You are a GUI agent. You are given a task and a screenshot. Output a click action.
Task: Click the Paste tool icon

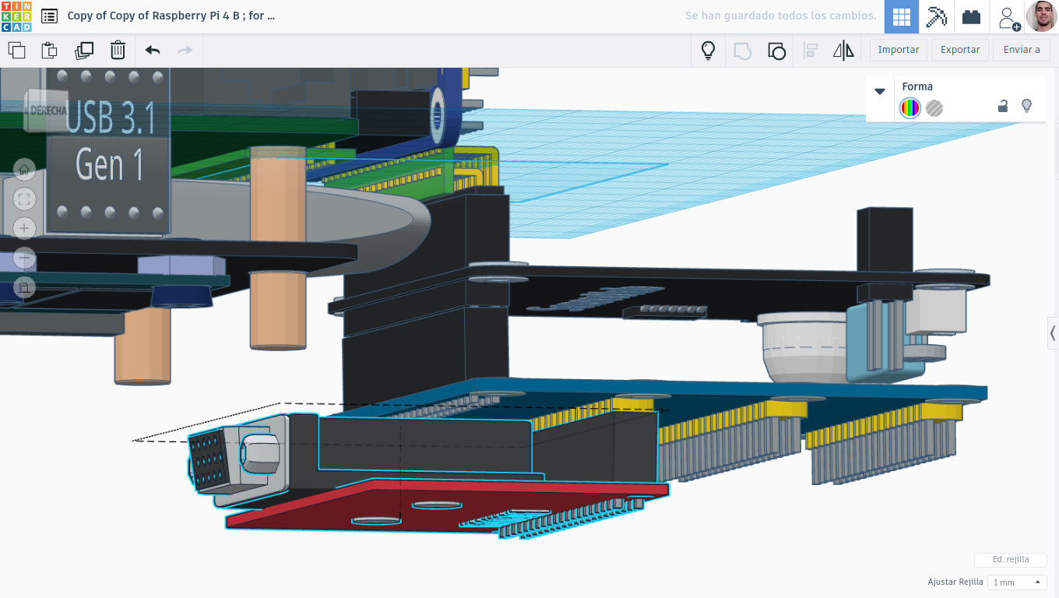pos(50,51)
